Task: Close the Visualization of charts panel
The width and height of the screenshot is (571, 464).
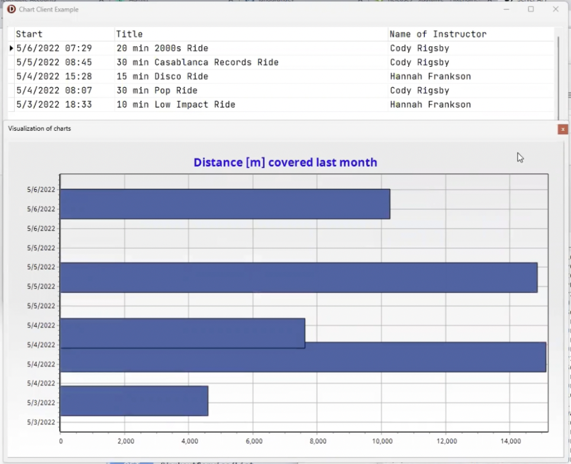Action: point(563,129)
